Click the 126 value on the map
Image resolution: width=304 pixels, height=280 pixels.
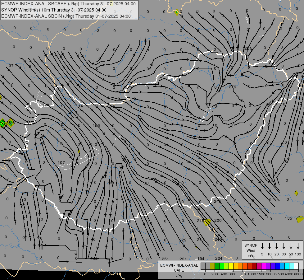[x=46, y=105]
